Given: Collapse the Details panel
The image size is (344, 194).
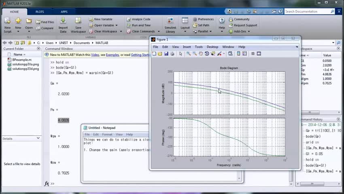Looking at the screenshot, I should tap(38, 138).
